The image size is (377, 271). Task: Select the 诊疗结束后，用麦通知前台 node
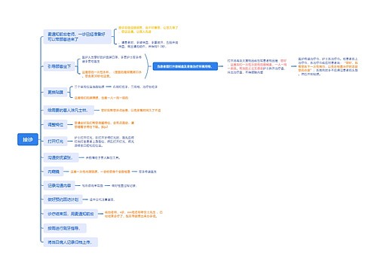point(71,214)
